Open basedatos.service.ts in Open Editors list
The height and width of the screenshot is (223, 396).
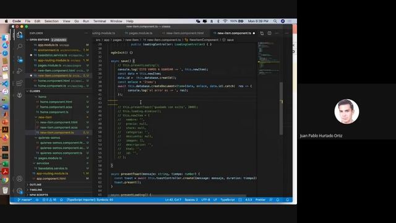click(53, 55)
